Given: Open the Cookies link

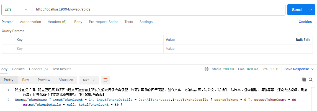Looking at the screenshot, I should 305,22.
